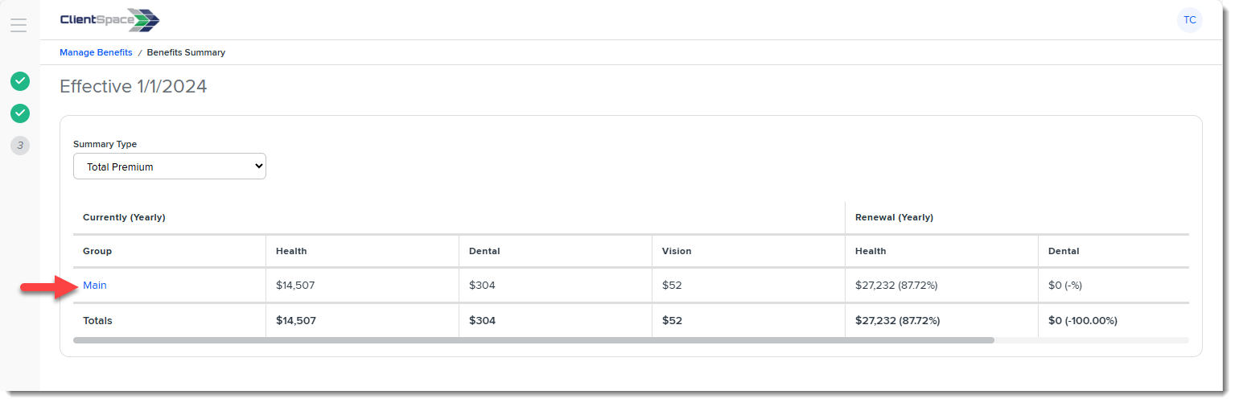Open the Main group link

tap(95, 286)
